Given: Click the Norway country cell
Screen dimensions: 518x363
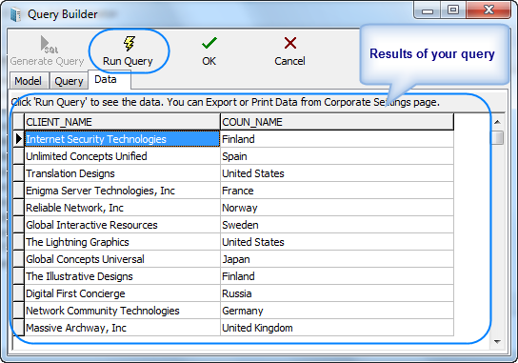Looking at the screenshot, I should point(337,208).
